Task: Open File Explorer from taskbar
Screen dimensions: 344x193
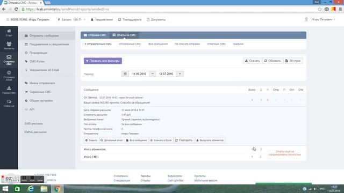Action: point(44,189)
